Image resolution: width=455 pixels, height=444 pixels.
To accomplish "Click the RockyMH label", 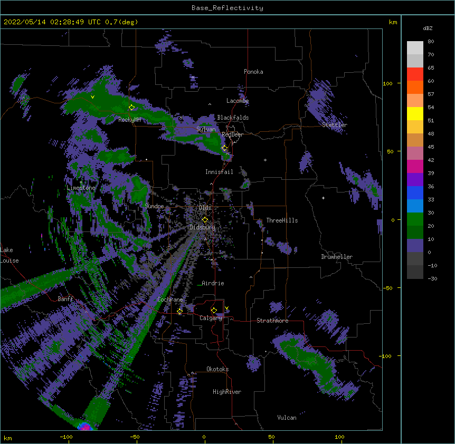I will point(129,120).
